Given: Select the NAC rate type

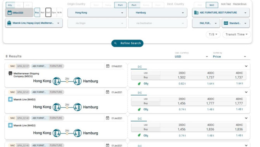Looking at the screenshot, I should (212, 5).
